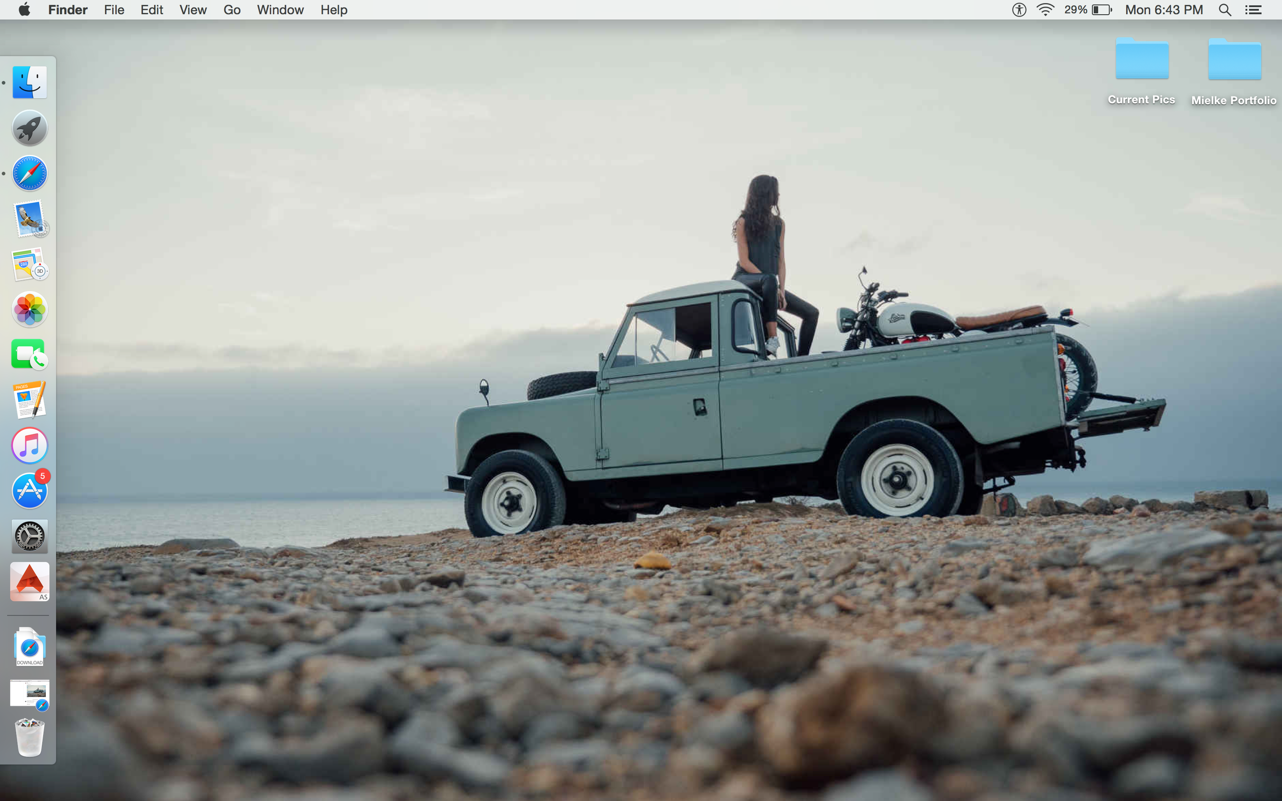Open Finder from the Dock
Image resolution: width=1282 pixels, height=801 pixels.
click(x=30, y=82)
